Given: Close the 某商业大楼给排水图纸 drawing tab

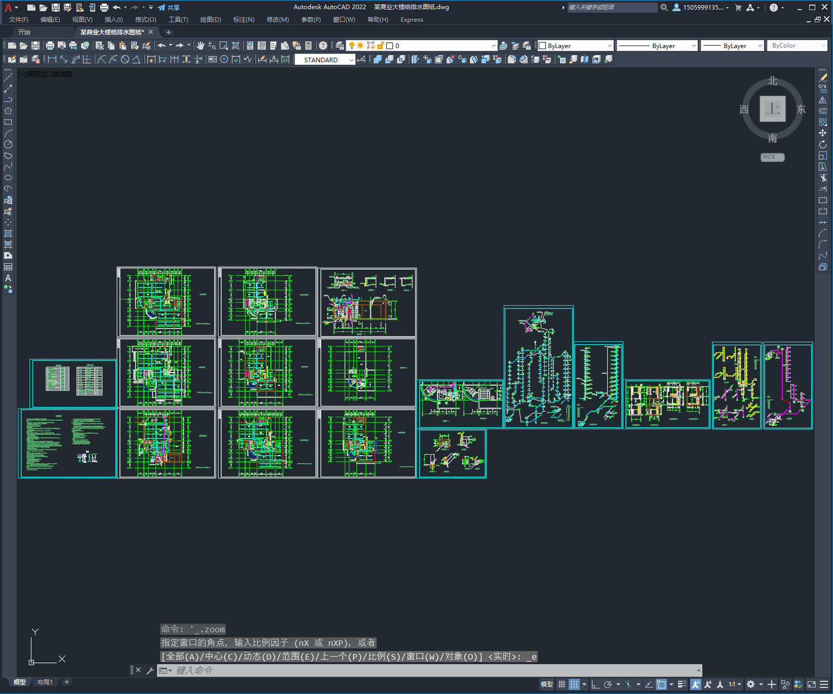Looking at the screenshot, I should pos(150,32).
